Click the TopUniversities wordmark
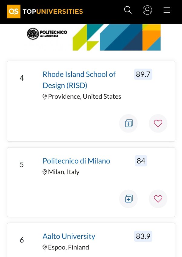The height and width of the screenshot is (257, 182). tap(53, 12)
